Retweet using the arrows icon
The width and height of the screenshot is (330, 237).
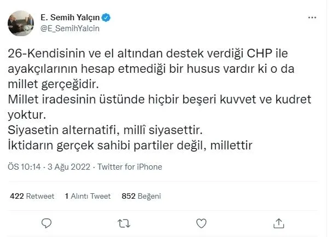(x=124, y=222)
